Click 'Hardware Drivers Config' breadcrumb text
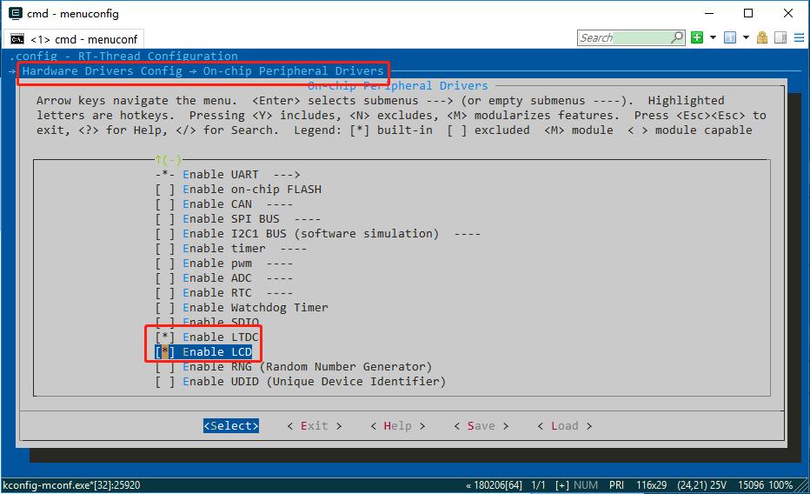The image size is (810, 494). [x=102, y=70]
